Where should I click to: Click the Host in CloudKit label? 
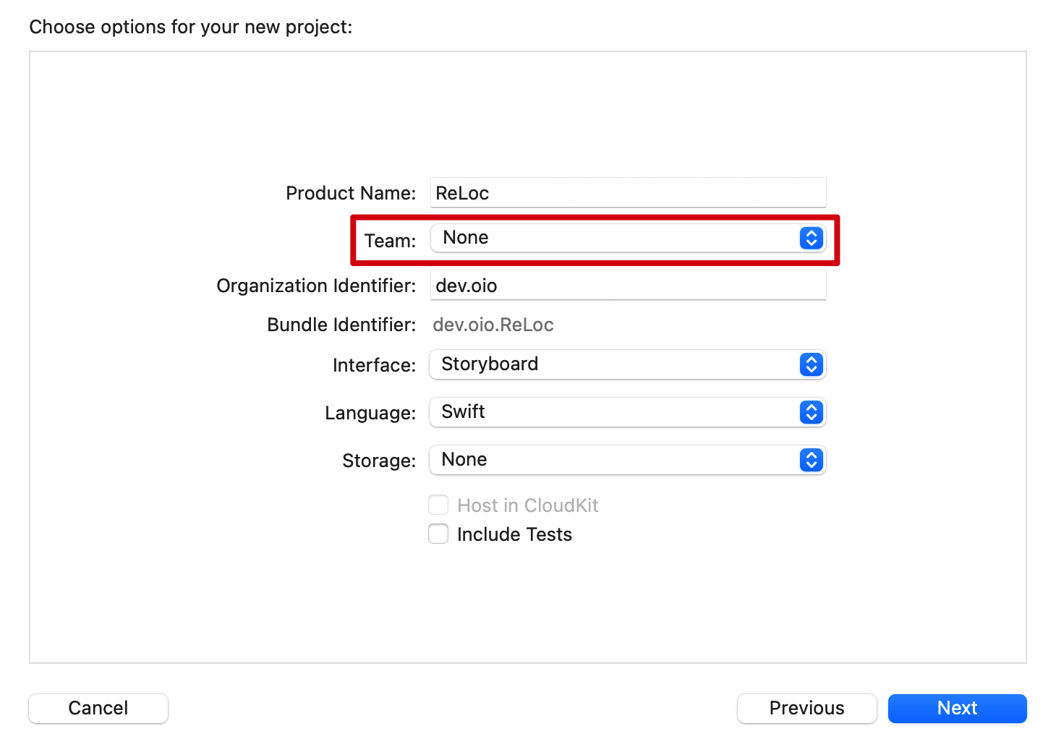point(528,505)
